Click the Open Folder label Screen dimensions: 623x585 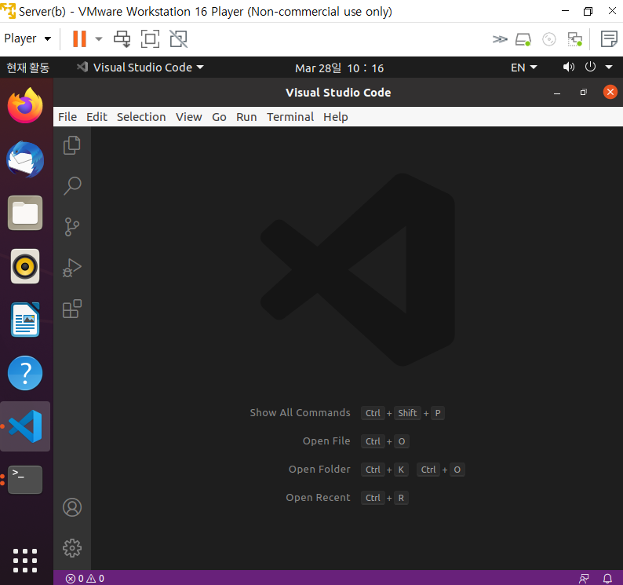[319, 470]
